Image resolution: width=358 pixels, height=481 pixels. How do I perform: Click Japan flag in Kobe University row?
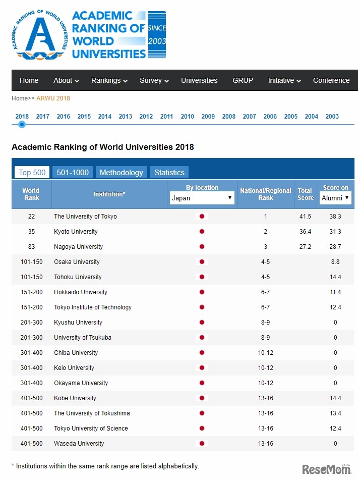click(x=202, y=398)
